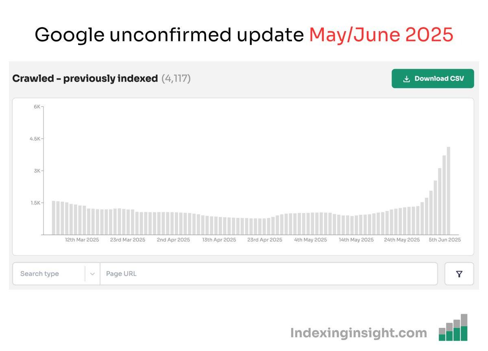Click the 12th Mar 2025 axis label

tap(82, 240)
